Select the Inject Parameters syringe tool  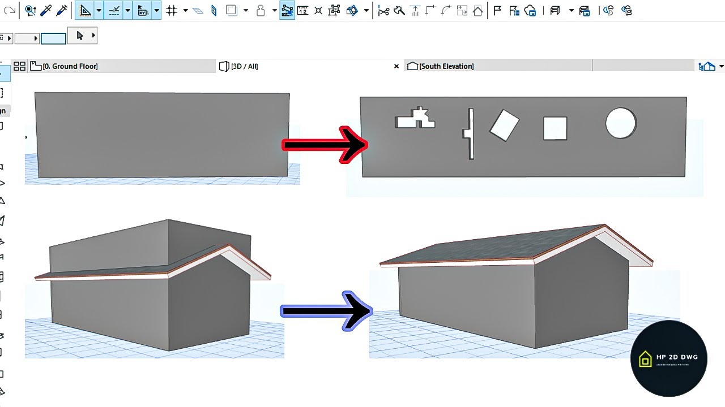61,10
